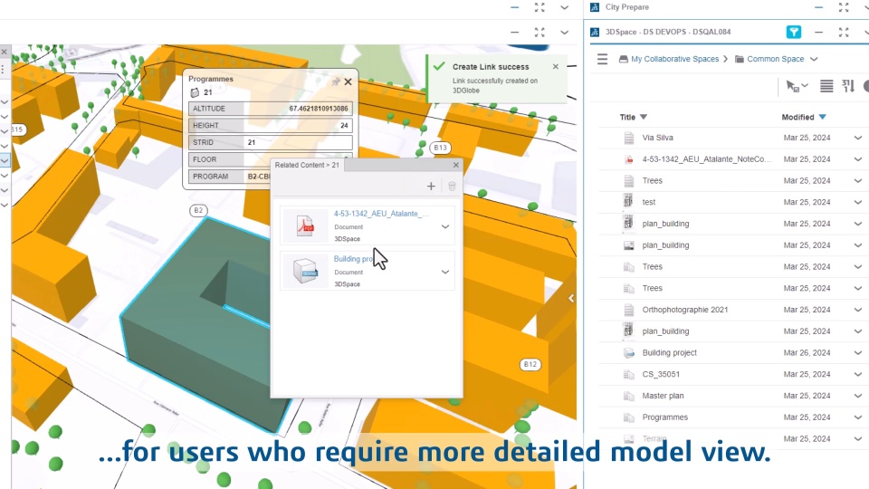Expand the Via Silva row chevron
The image size is (869, 489).
tap(858, 138)
